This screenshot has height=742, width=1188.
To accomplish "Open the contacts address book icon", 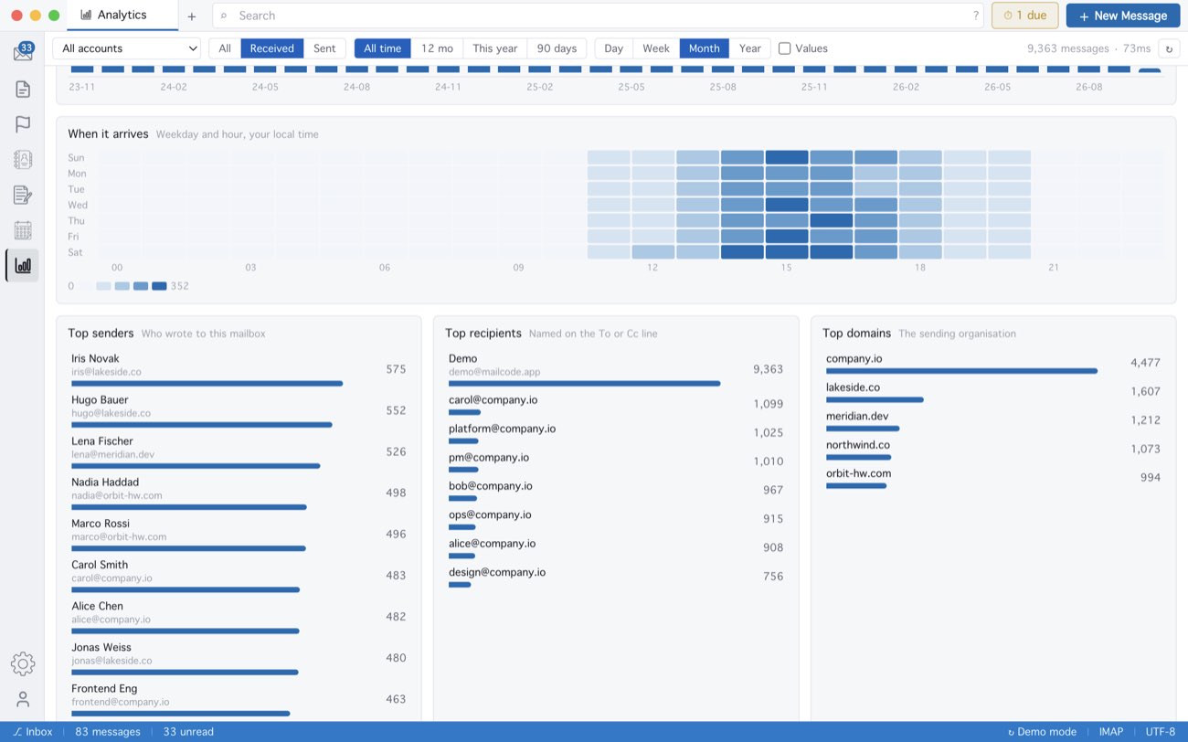I will point(23,159).
